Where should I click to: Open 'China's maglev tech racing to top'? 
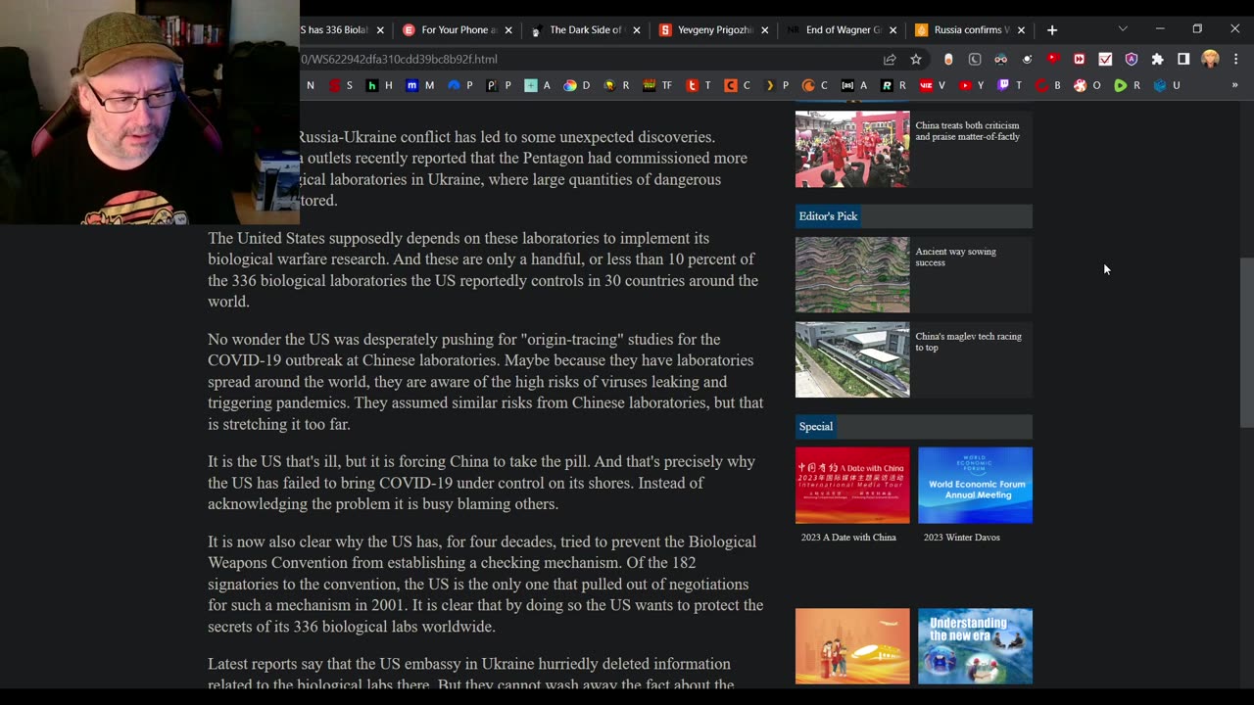[x=968, y=342]
